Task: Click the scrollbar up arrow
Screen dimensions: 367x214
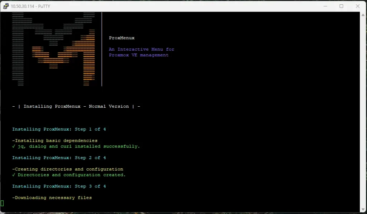Action: (363, 15)
